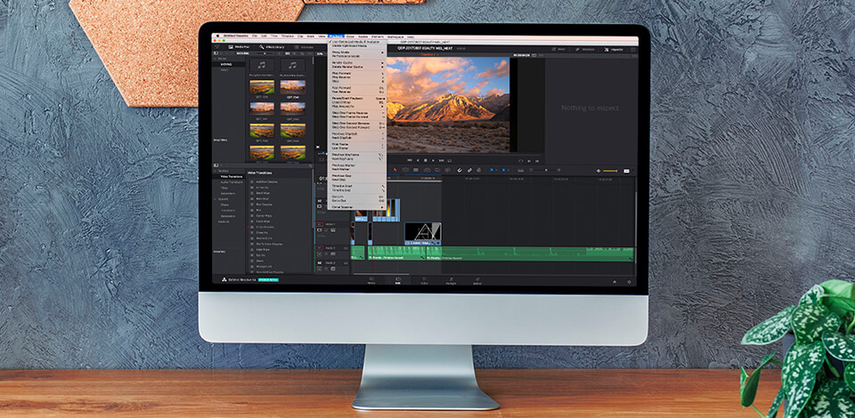Toggle timeline Snapping magnet
The height and width of the screenshot is (418, 855).
pos(460,170)
